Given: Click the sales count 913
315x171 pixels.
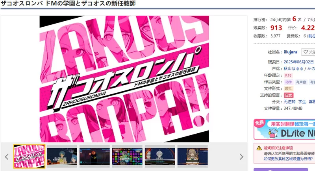Looking at the screenshot, I should [x=276, y=28].
